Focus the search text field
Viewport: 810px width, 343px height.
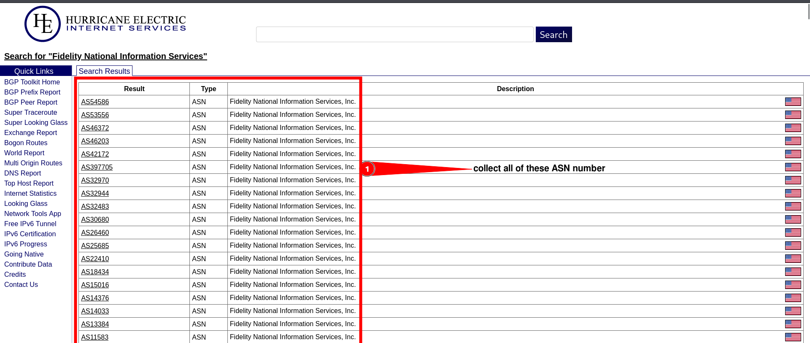pos(394,35)
